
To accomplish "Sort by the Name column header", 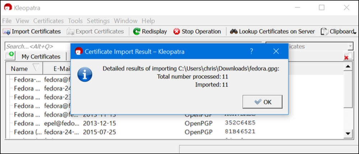I will pos(24,68).
